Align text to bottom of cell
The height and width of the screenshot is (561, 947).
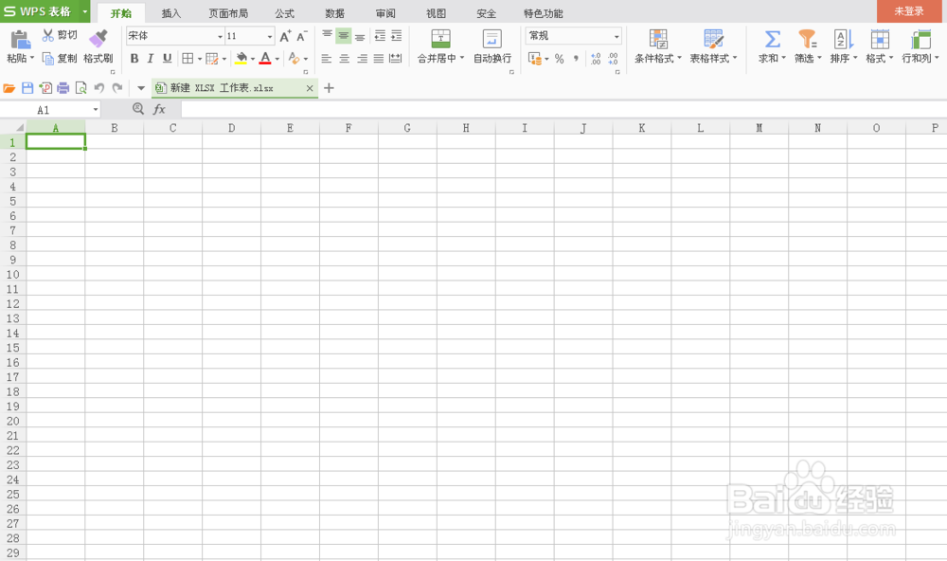360,36
